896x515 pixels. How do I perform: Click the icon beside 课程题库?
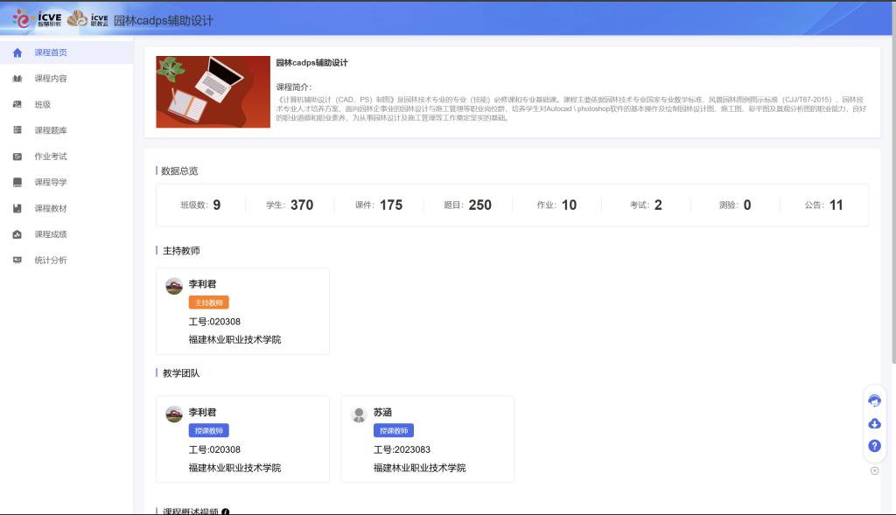click(x=17, y=130)
